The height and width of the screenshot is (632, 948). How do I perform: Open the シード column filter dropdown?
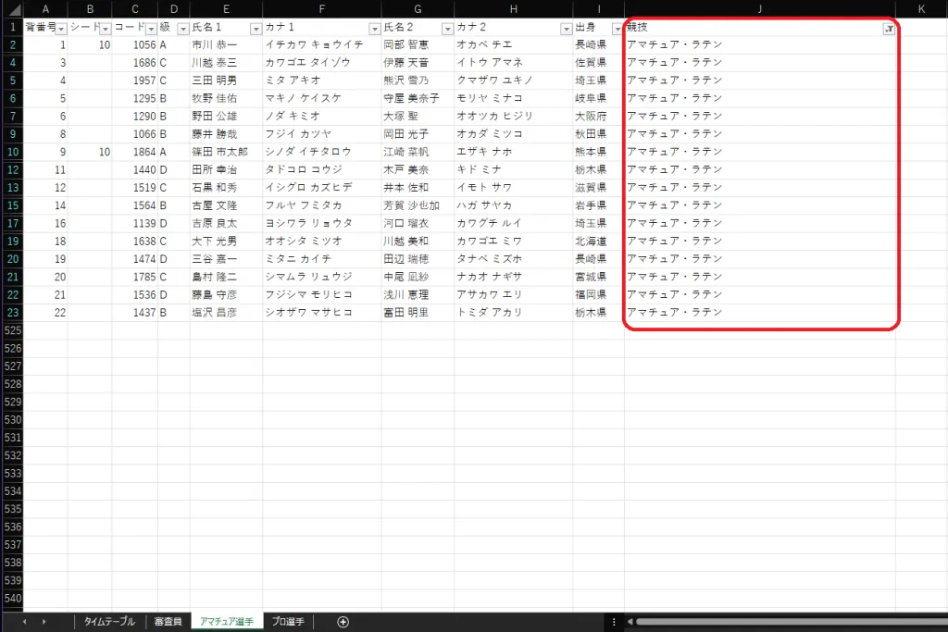[x=106, y=30]
